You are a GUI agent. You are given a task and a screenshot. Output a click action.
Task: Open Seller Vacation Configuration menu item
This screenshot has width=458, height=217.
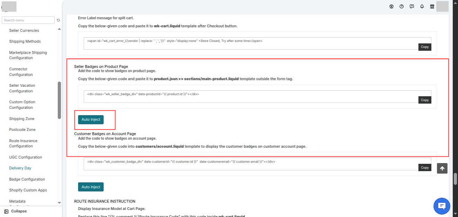coord(22,88)
